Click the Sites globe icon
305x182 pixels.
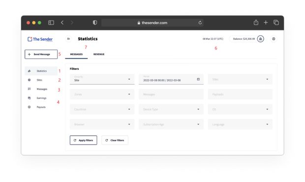pyautogui.click(x=29, y=80)
